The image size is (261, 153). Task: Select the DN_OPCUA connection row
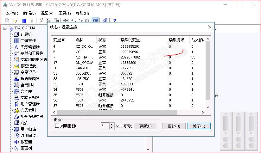(x=129, y=63)
